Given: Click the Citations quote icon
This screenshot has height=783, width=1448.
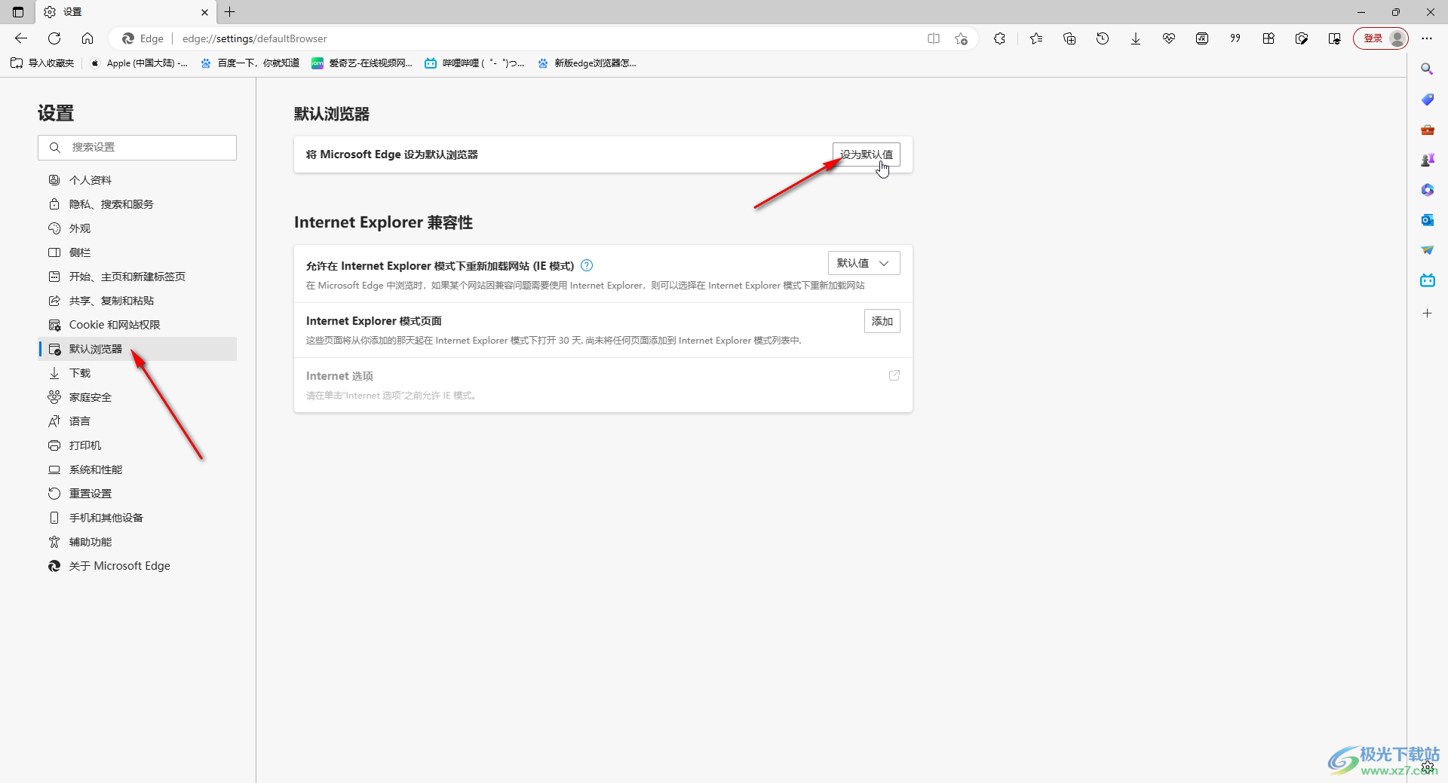Looking at the screenshot, I should pyautogui.click(x=1235, y=38).
